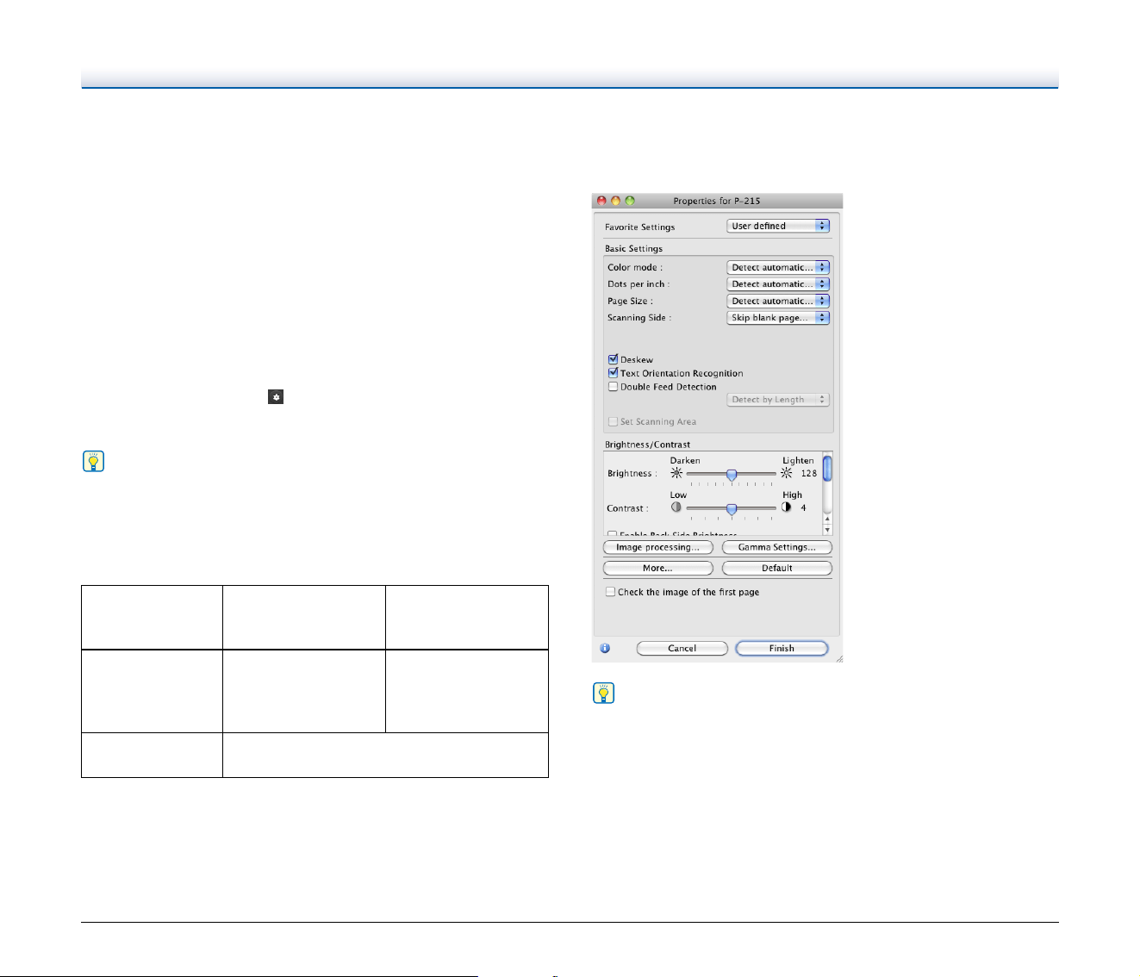Open the Detect by Length dropdown
1140x977 pixels.
pos(778,399)
